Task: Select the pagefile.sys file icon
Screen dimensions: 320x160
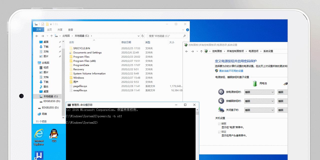Action: pos(71,86)
